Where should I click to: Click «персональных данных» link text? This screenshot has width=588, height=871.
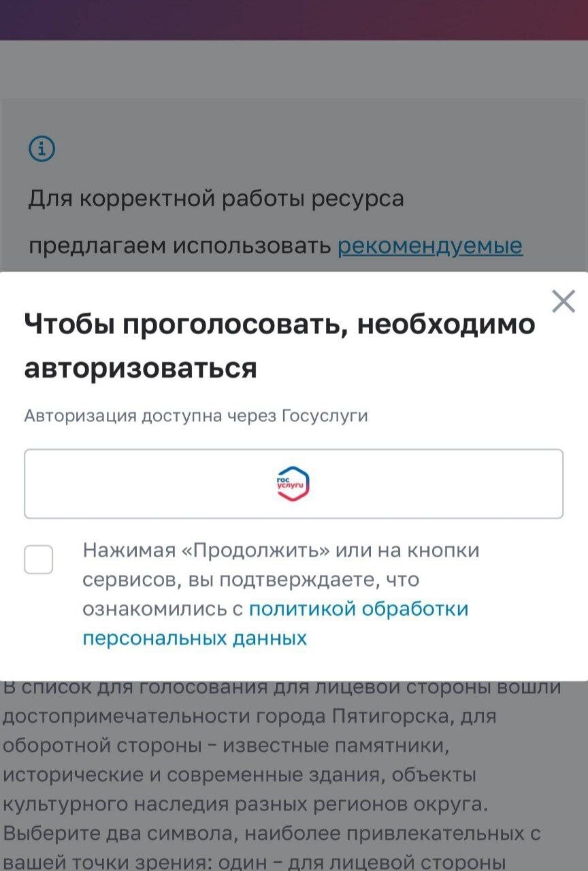click(x=195, y=638)
